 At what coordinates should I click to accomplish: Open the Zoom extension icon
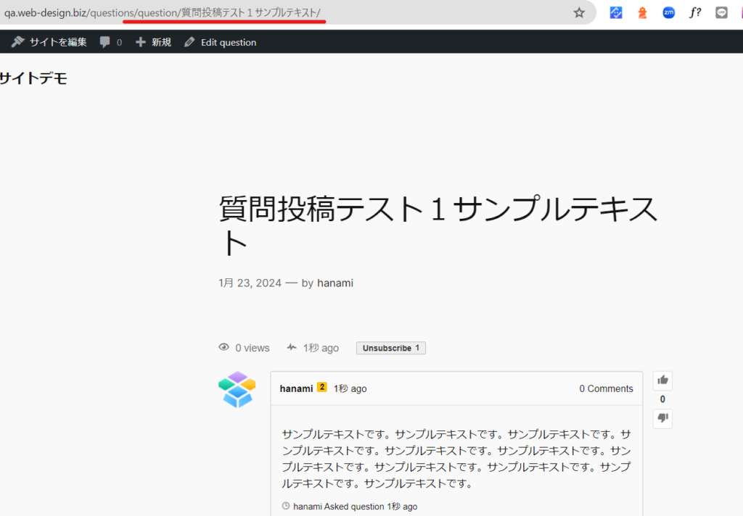point(668,12)
